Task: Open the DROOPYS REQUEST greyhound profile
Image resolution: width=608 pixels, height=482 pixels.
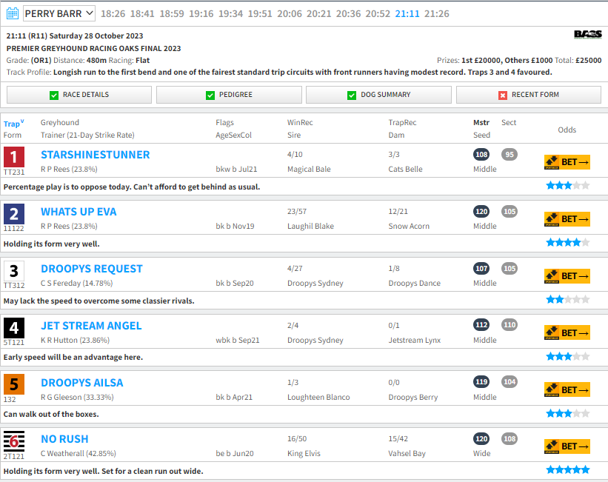Action: 92,269
